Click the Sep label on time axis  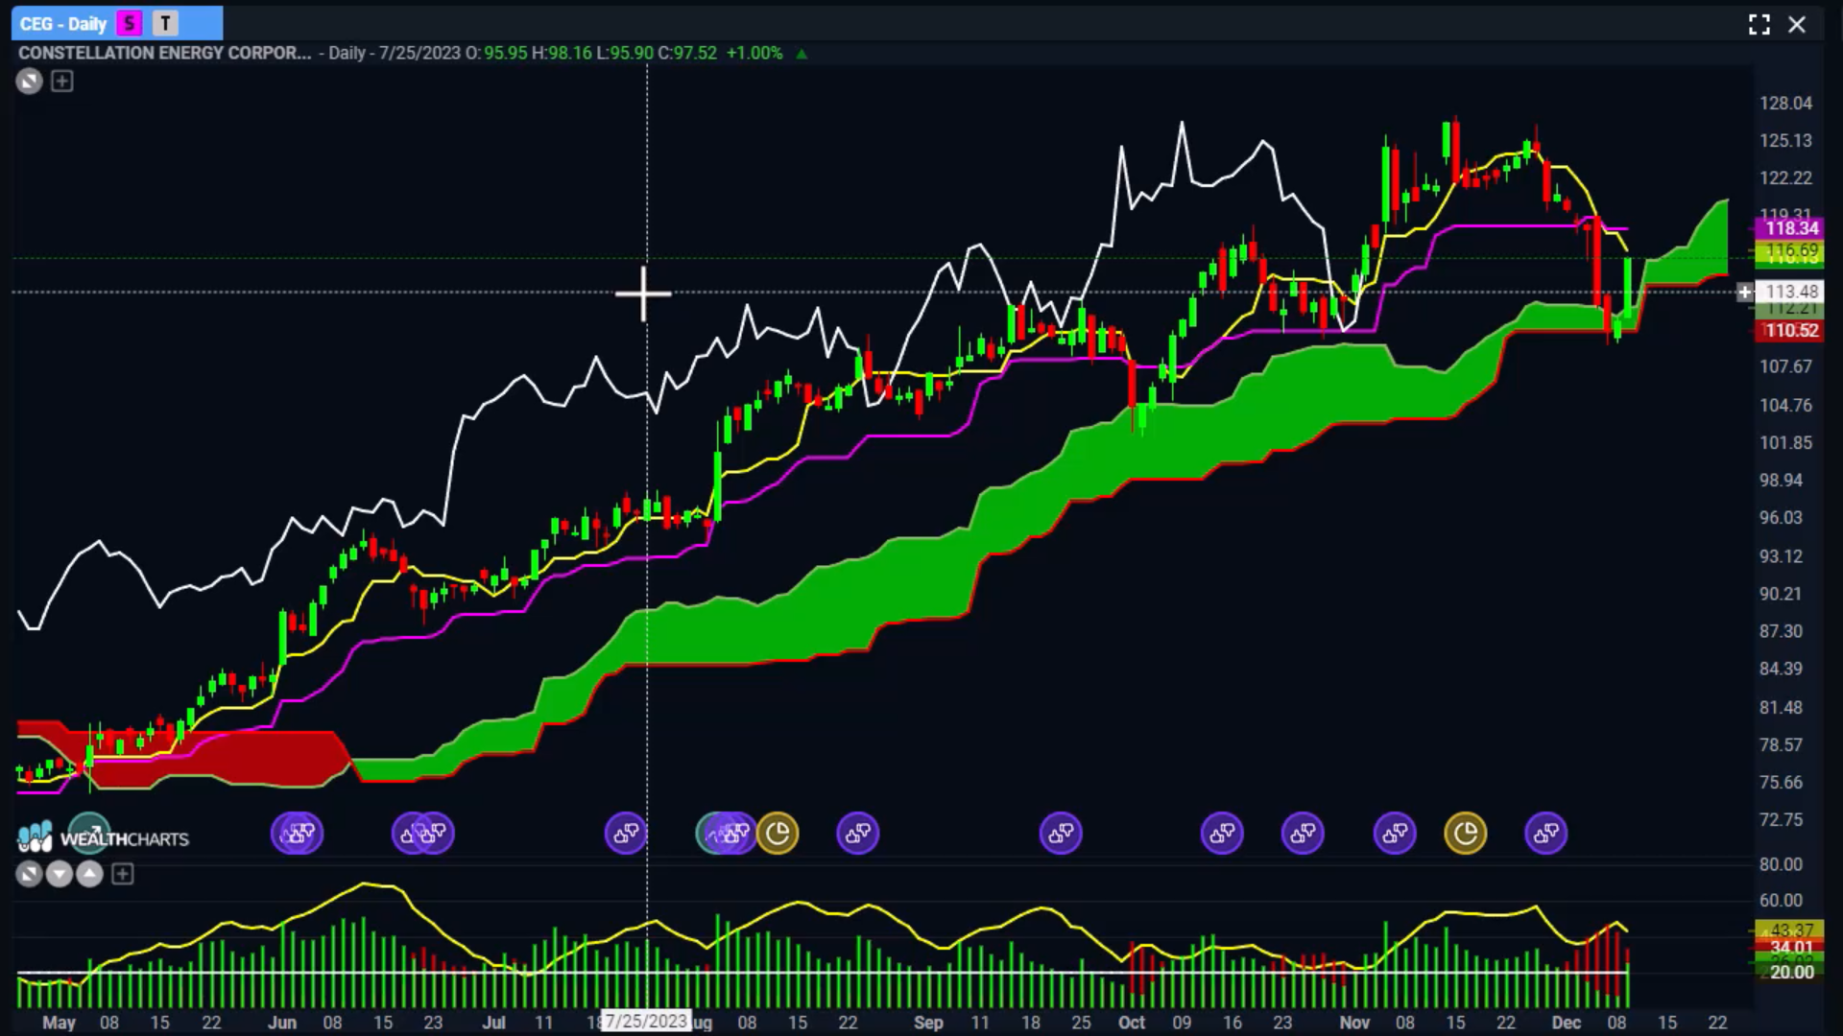(928, 1022)
